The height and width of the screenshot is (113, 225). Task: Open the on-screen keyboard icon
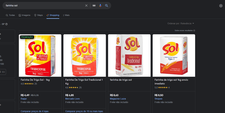pos(94,5)
